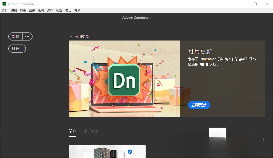Open the tutorial thumbnail under 学习
Screen dimensions: 273x158
(x=107, y=151)
